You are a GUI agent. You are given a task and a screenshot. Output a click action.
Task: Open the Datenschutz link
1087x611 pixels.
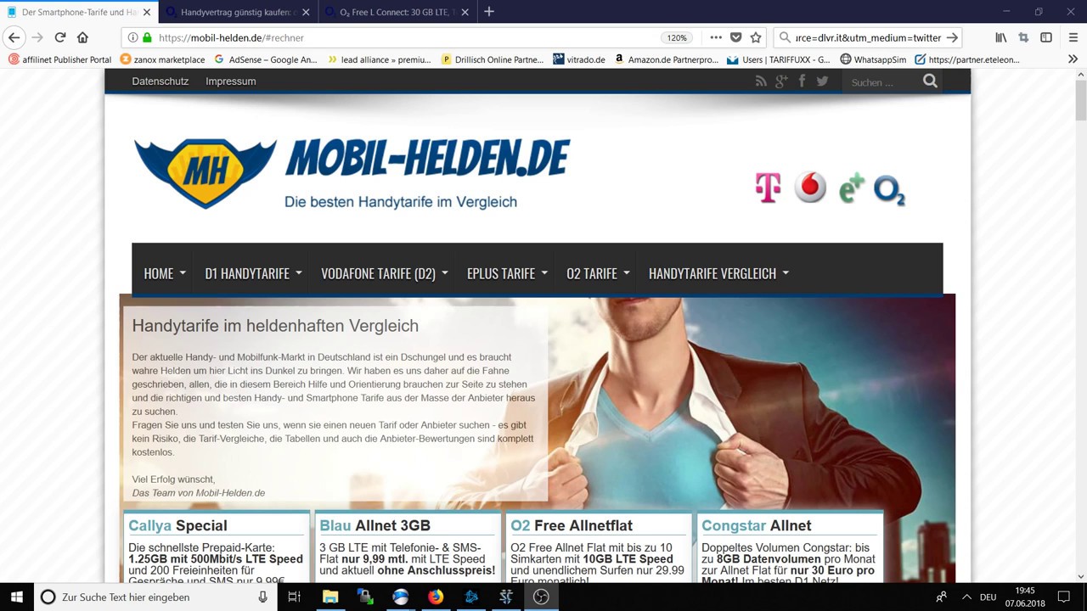[160, 81]
